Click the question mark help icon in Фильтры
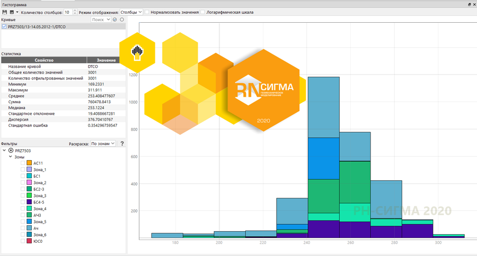This screenshot has width=477, height=256. pos(122,143)
